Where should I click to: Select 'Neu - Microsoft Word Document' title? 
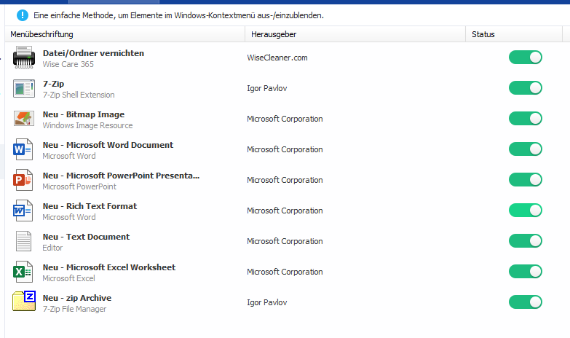(108, 145)
